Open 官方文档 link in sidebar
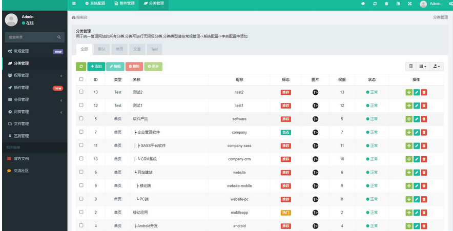The width and height of the screenshot is (453, 231). (x=35, y=159)
